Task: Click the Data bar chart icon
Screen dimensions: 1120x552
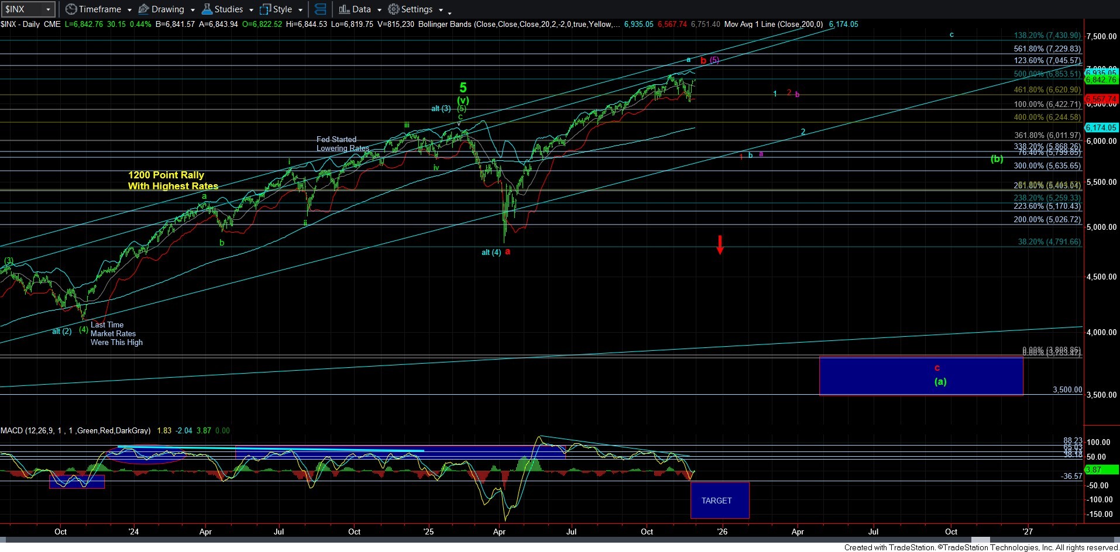Action: click(344, 9)
